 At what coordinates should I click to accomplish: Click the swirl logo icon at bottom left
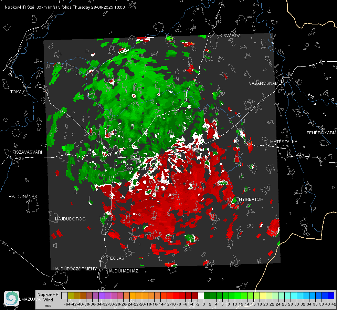tap(12, 298)
